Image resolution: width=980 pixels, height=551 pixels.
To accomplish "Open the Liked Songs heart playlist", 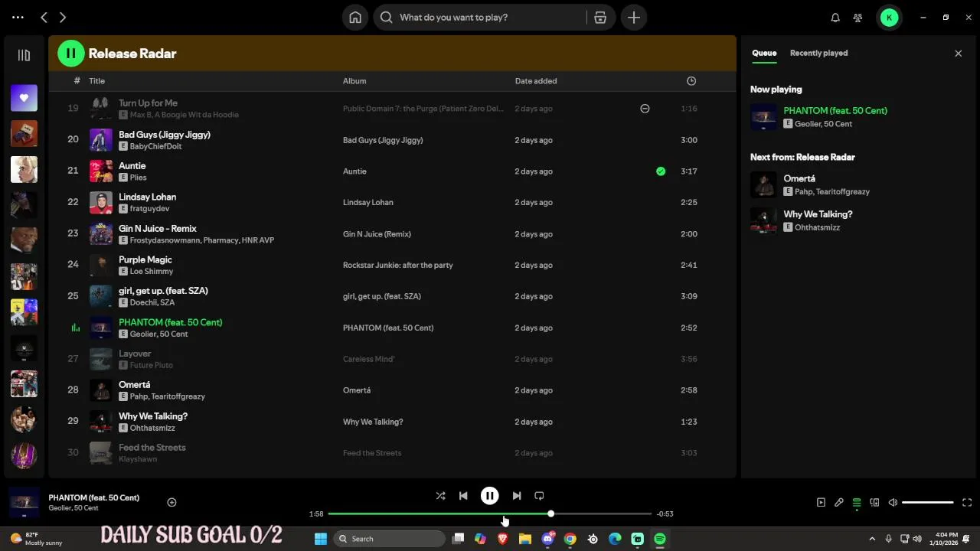I will tap(24, 98).
